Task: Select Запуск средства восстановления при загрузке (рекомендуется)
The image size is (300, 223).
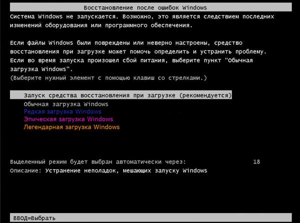Action: pos(121,95)
